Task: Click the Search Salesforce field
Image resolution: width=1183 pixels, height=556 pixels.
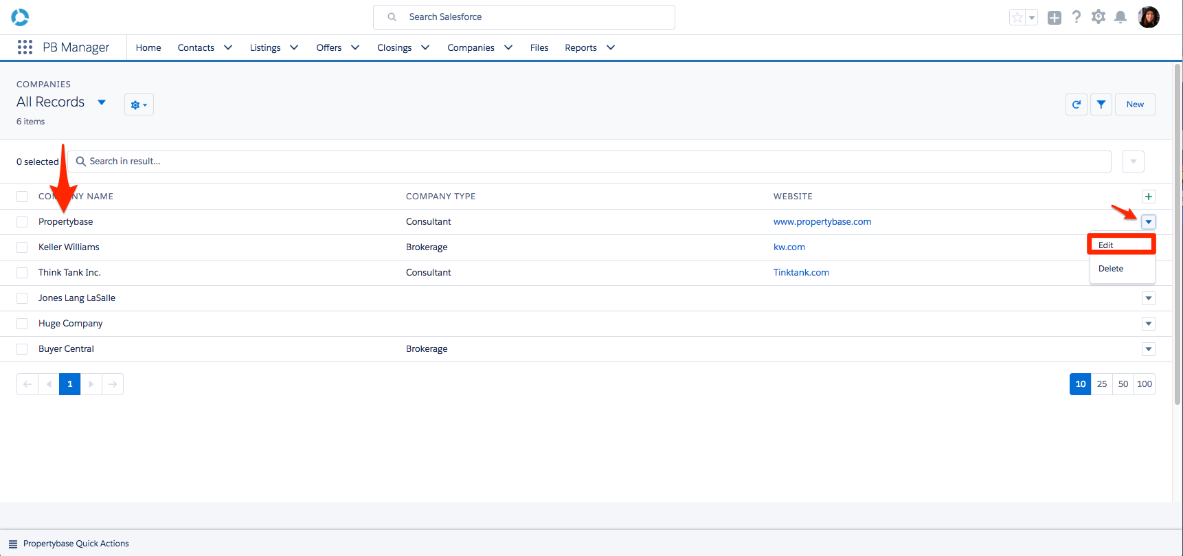Action: point(524,17)
